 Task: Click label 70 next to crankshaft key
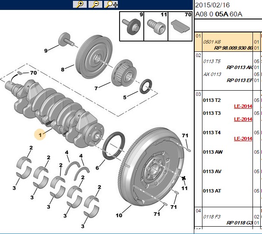(33, 73)
